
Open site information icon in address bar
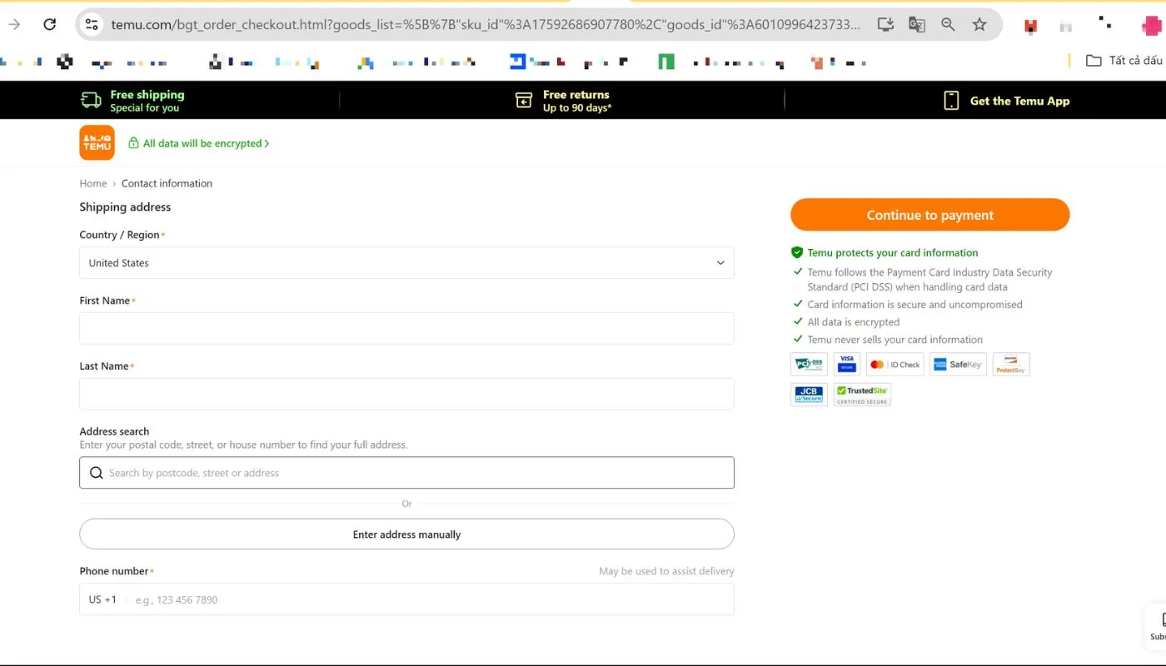[92, 24]
